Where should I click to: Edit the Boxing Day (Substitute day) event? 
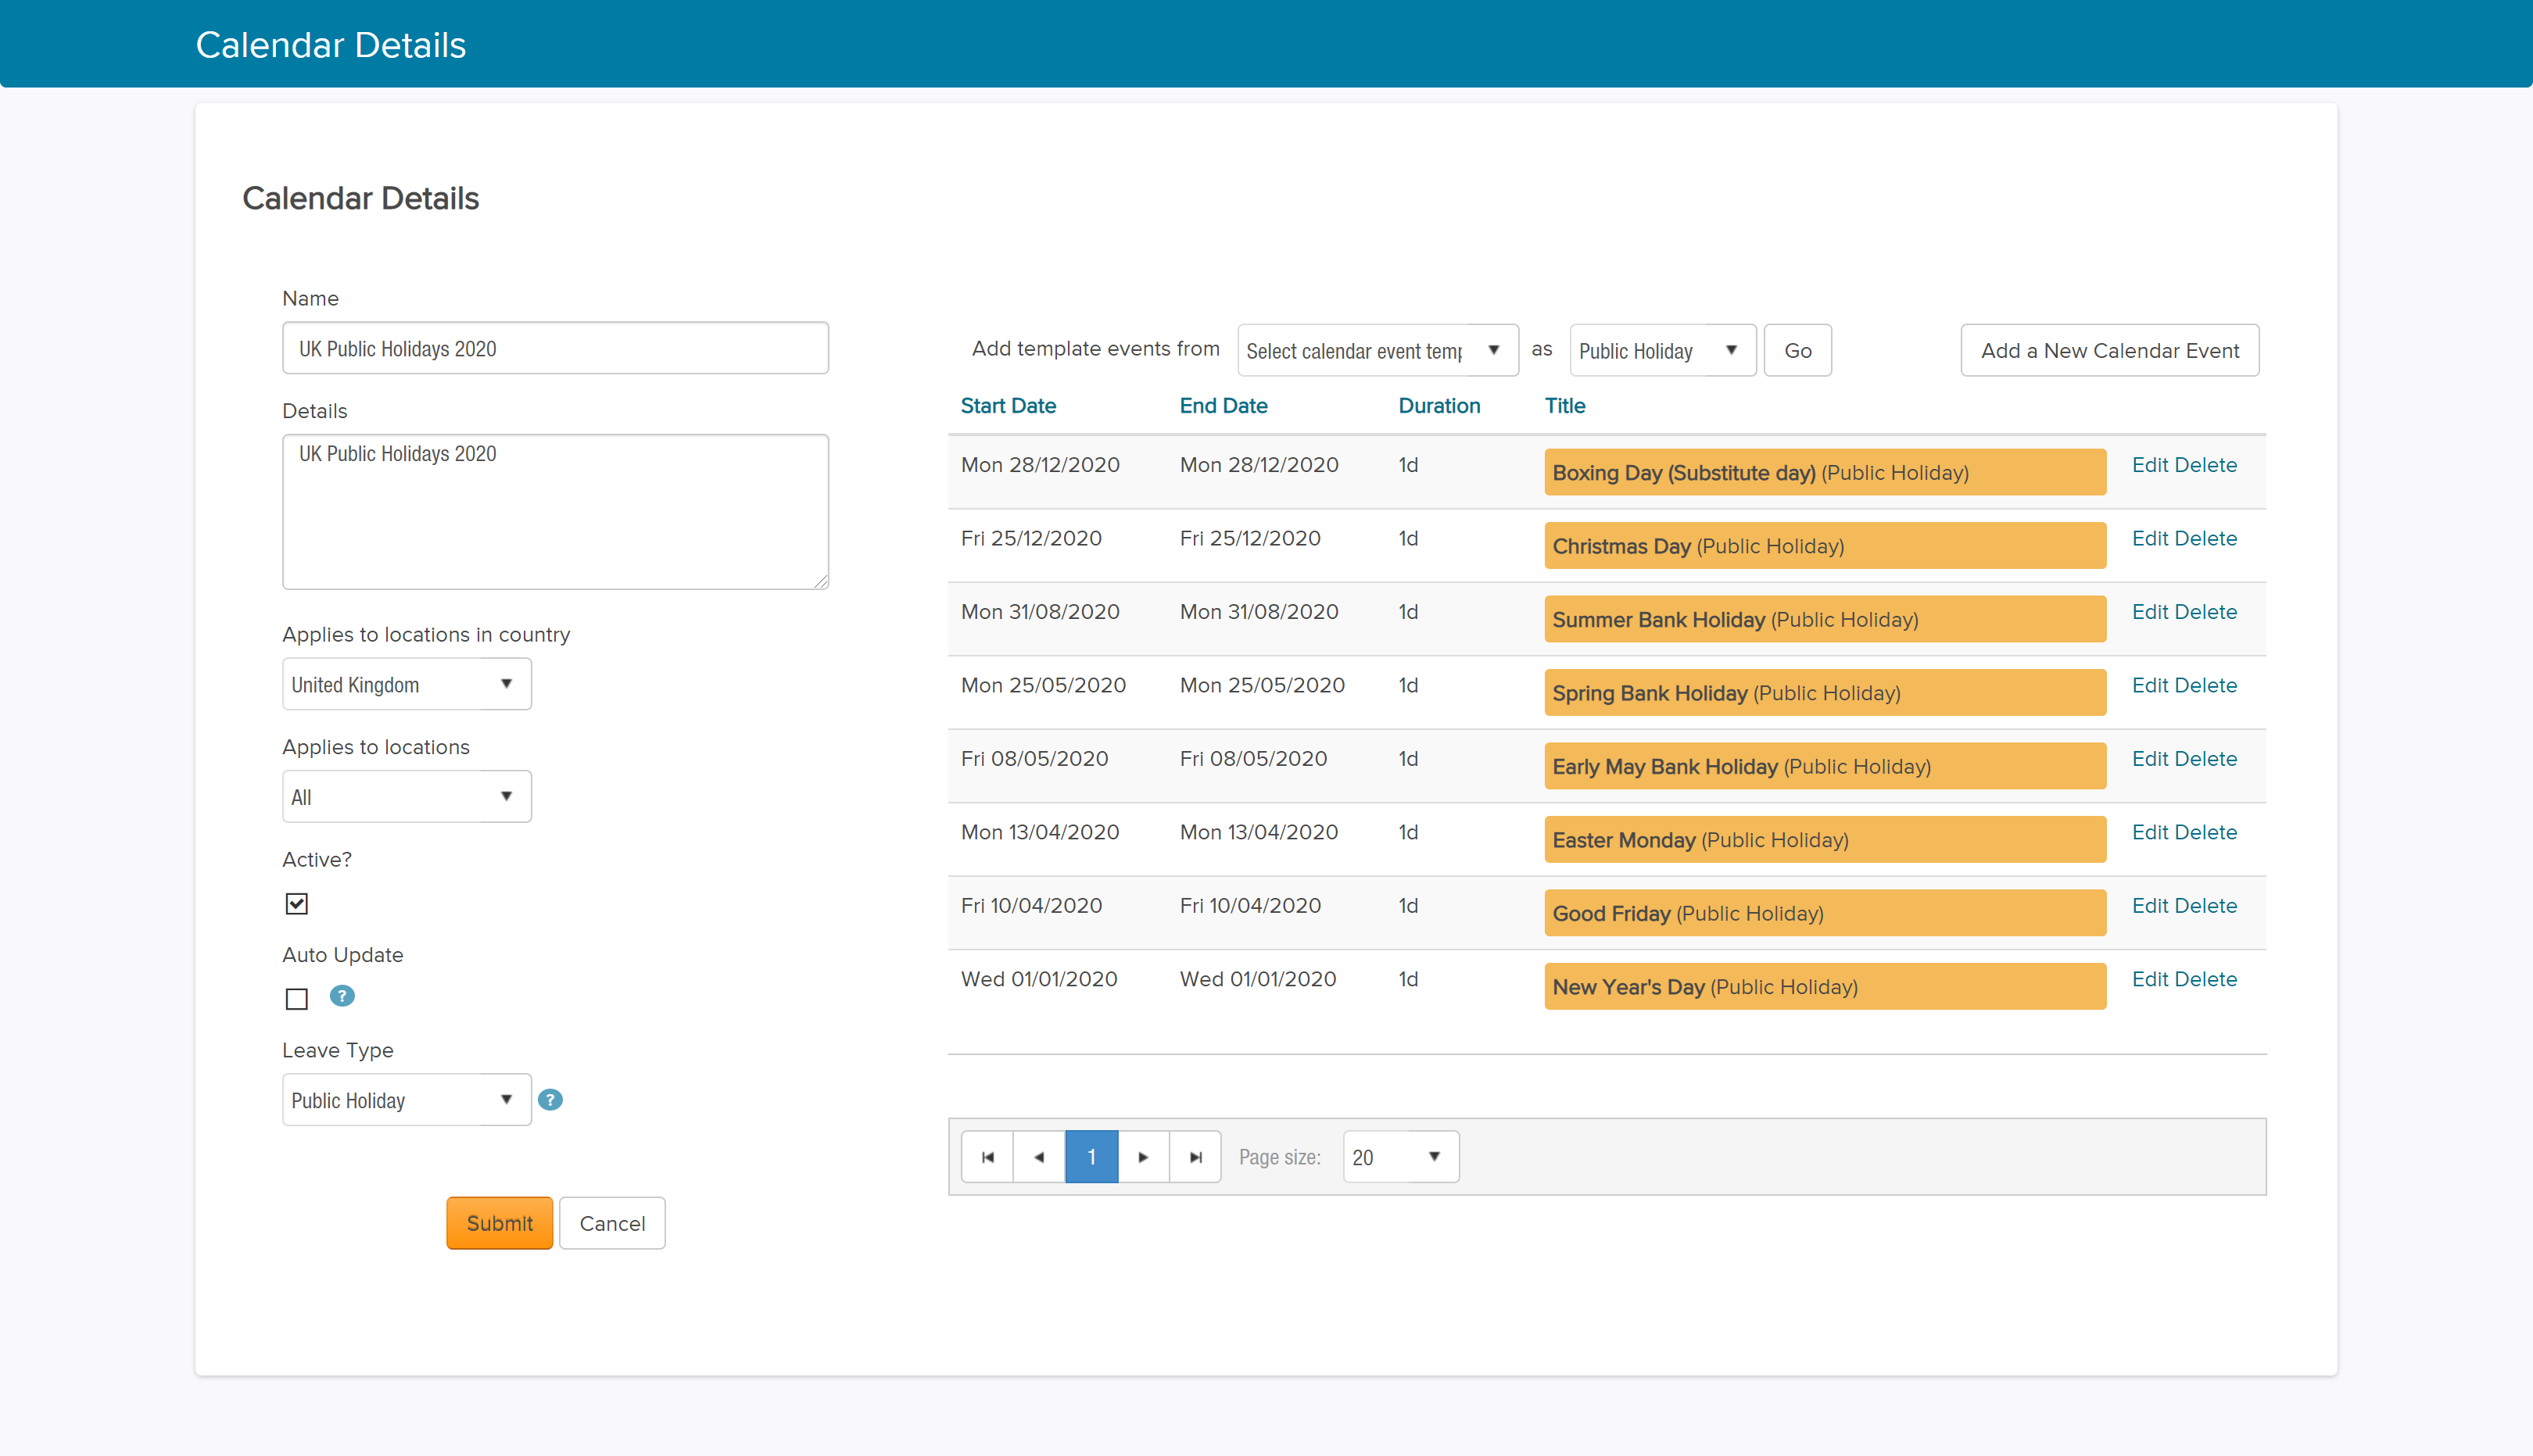click(x=2150, y=465)
